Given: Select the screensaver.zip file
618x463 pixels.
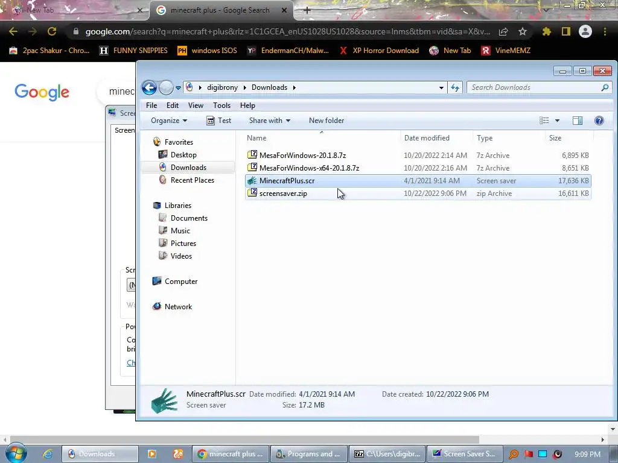Looking at the screenshot, I should coord(418,194).
